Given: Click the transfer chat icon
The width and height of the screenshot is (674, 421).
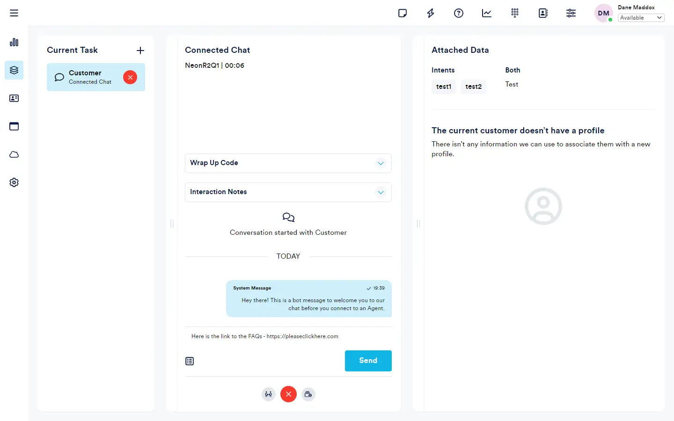Looking at the screenshot, I should click(x=268, y=394).
